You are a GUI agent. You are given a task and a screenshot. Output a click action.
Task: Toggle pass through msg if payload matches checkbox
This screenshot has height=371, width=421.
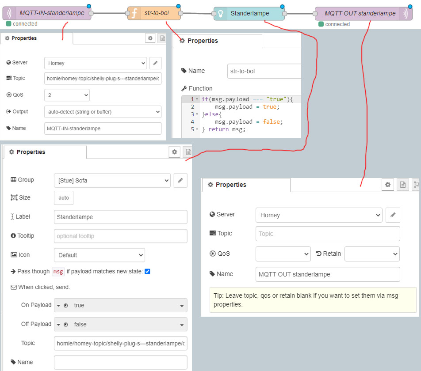pyautogui.click(x=147, y=271)
